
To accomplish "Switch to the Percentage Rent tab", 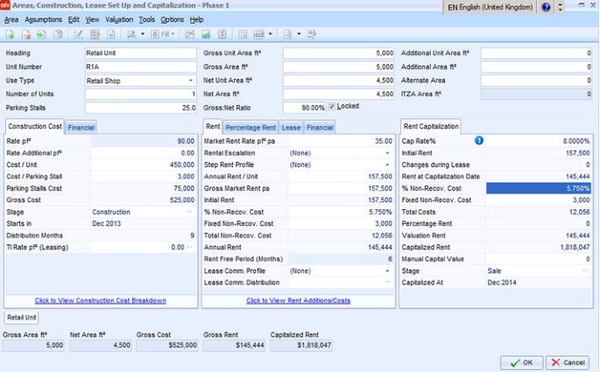I will [251, 127].
